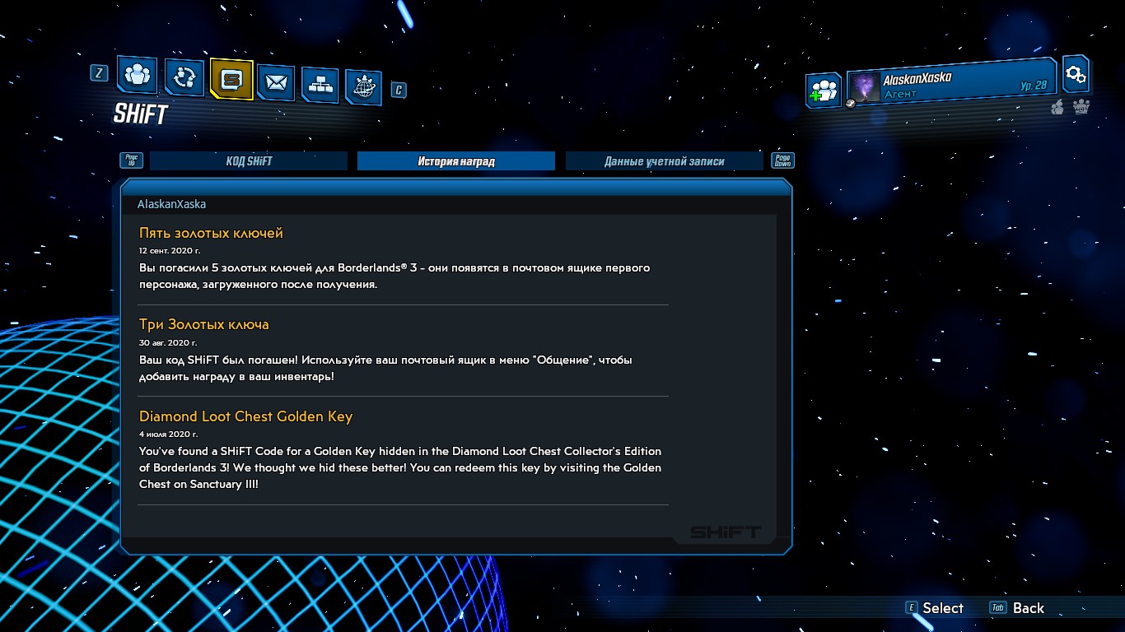Open the network hierarchy icon
1125x632 pixels.
320,84
